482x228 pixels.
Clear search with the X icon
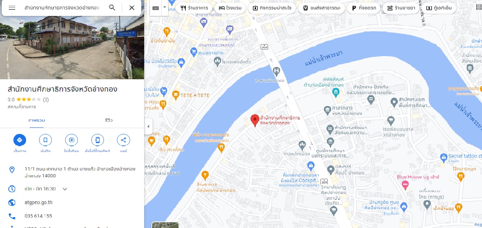[x=132, y=8]
